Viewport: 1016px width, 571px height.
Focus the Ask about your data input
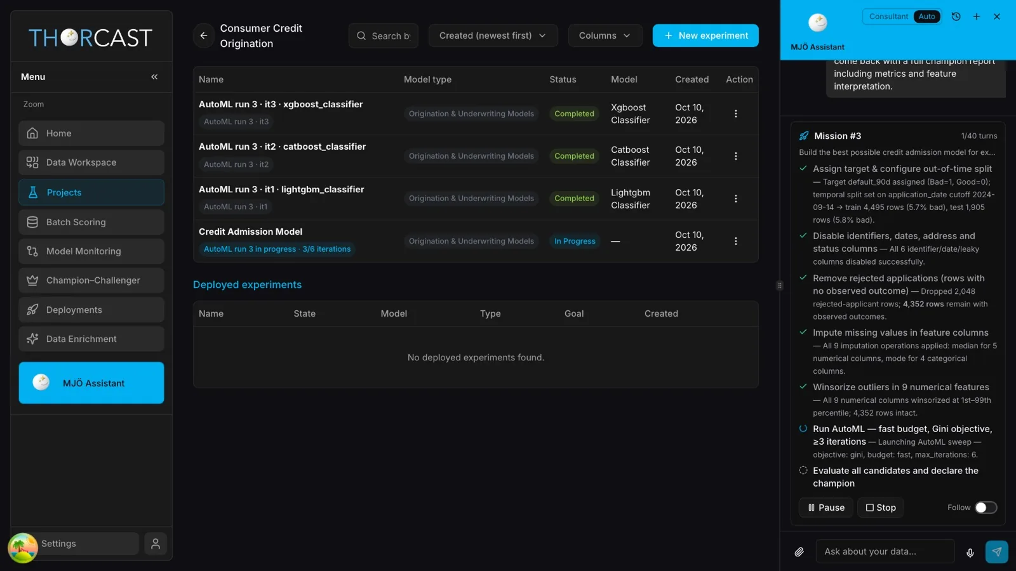pyautogui.click(x=885, y=551)
